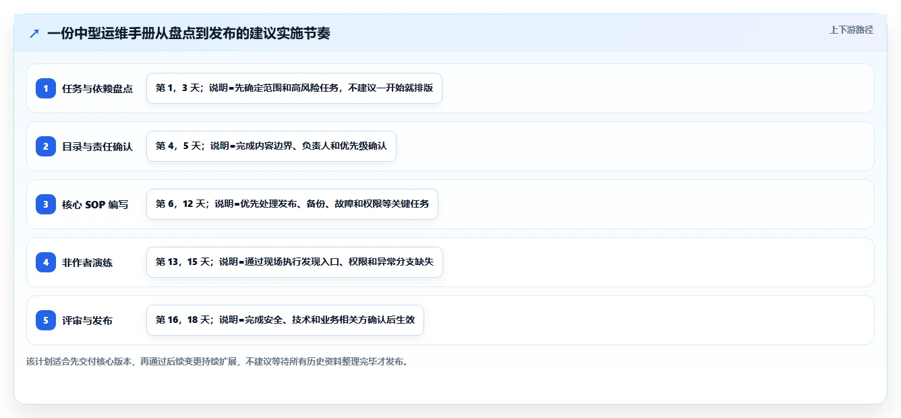Click the step label 任务与依赖盘点
Screen dimensions: 901x418
click(x=97, y=88)
